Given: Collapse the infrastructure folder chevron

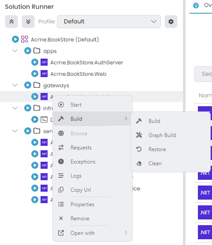Looking at the screenshot, I should point(15,108).
